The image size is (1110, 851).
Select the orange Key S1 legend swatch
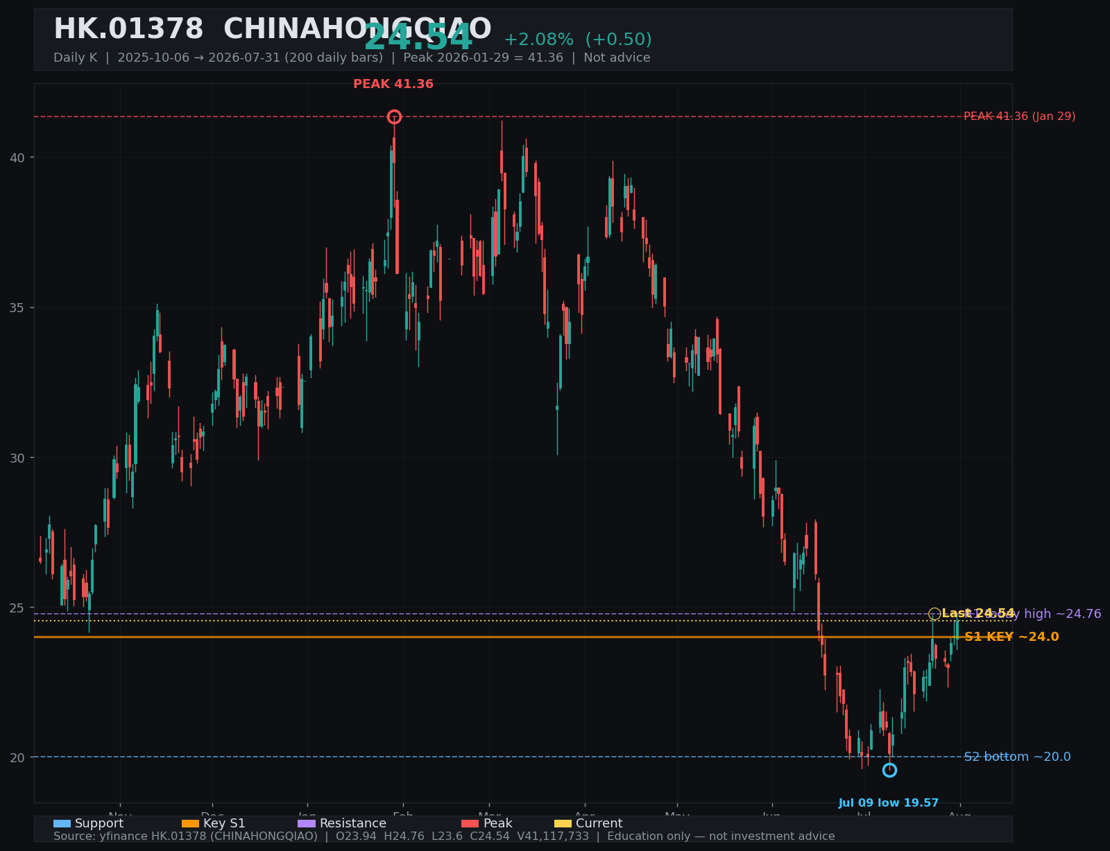coord(190,823)
